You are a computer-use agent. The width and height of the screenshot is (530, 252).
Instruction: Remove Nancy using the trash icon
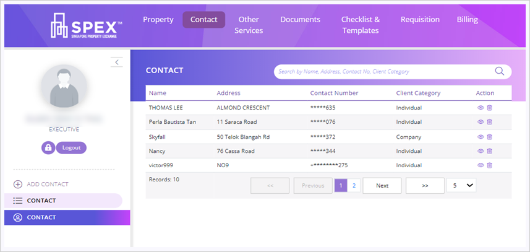tap(490, 151)
